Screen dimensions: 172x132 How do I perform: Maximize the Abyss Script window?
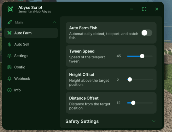pyautogui.click(x=144, y=9)
